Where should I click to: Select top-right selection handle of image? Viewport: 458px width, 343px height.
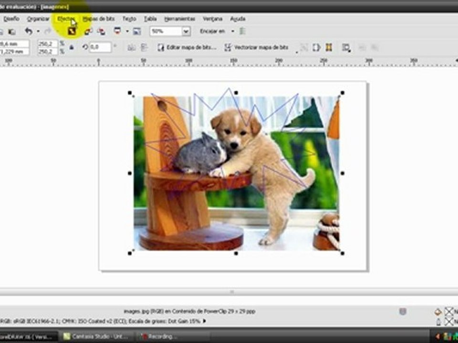tap(343, 93)
